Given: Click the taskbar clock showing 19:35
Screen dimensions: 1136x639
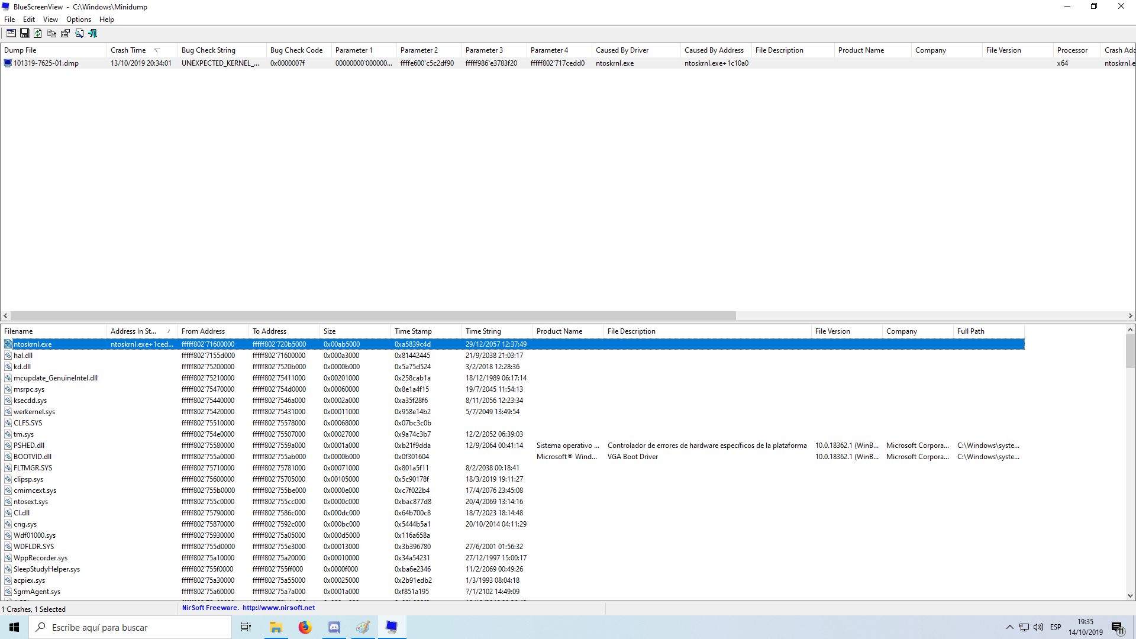Looking at the screenshot, I should click(1085, 627).
